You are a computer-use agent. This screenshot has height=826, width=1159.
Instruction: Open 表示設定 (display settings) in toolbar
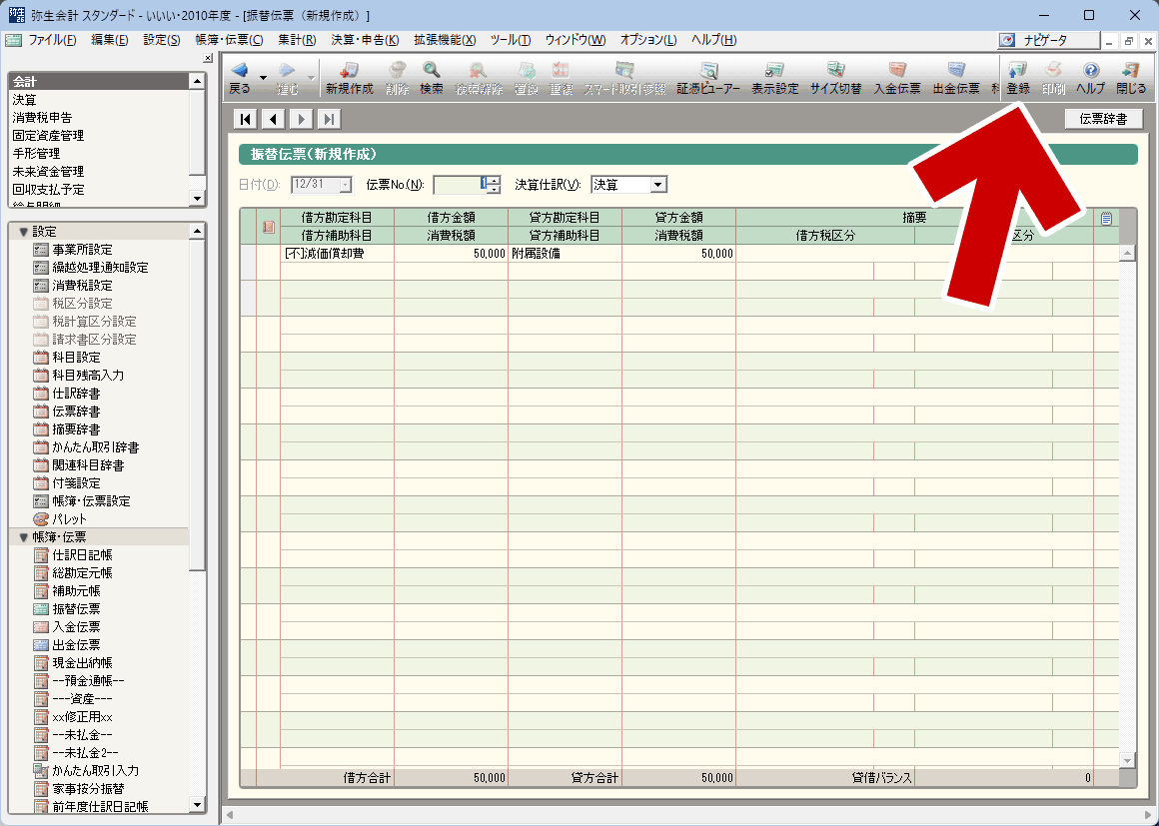(x=774, y=71)
